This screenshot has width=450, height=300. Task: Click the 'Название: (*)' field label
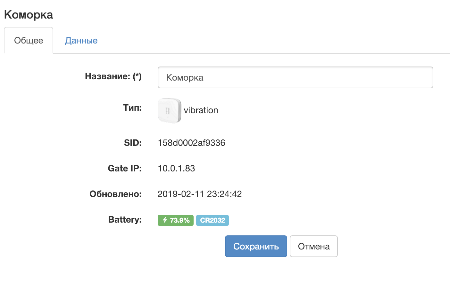point(113,76)
